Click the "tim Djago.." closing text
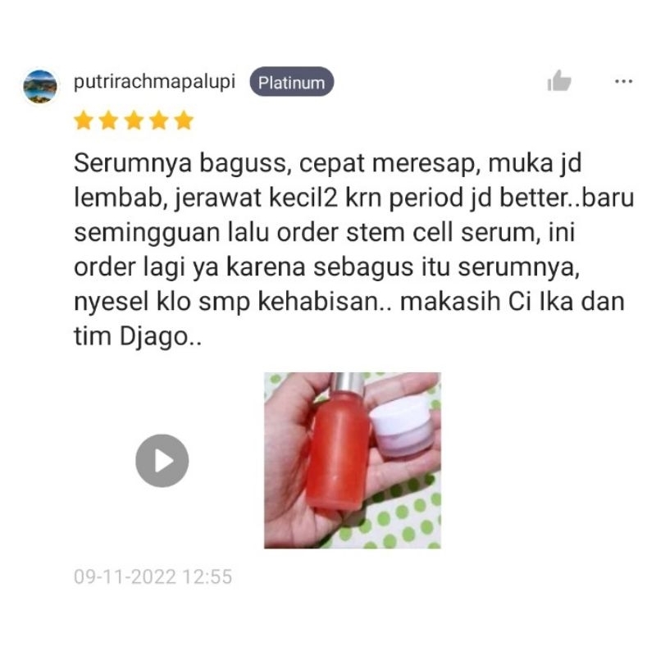The width and height of the screenshot is (656, 656). 138,336
